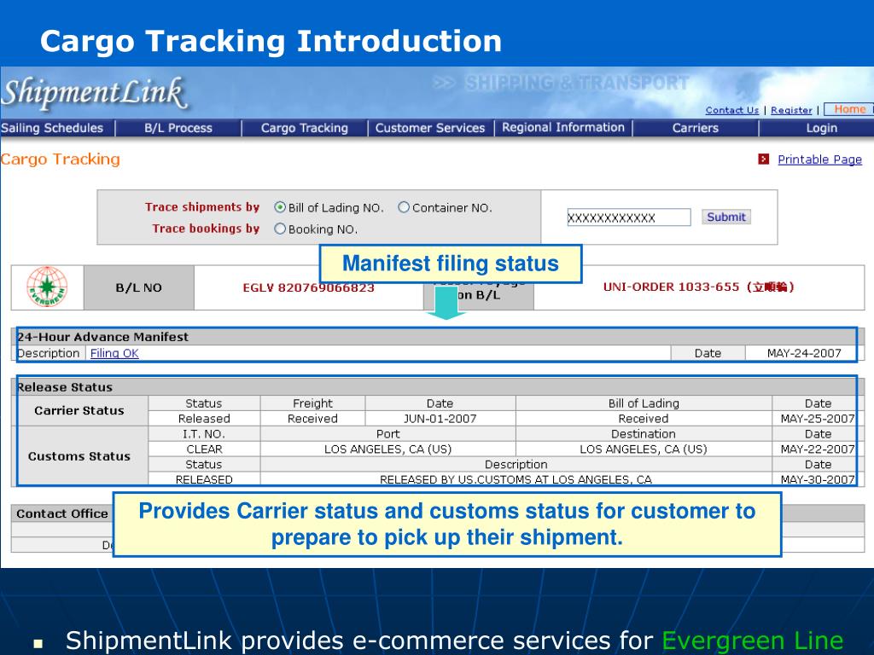Open Carriers menu
874x655 pixels.
[x=695, y=128]
